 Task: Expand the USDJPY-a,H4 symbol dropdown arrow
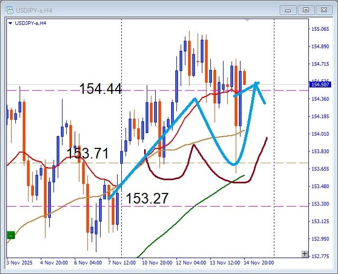[11, 23]
